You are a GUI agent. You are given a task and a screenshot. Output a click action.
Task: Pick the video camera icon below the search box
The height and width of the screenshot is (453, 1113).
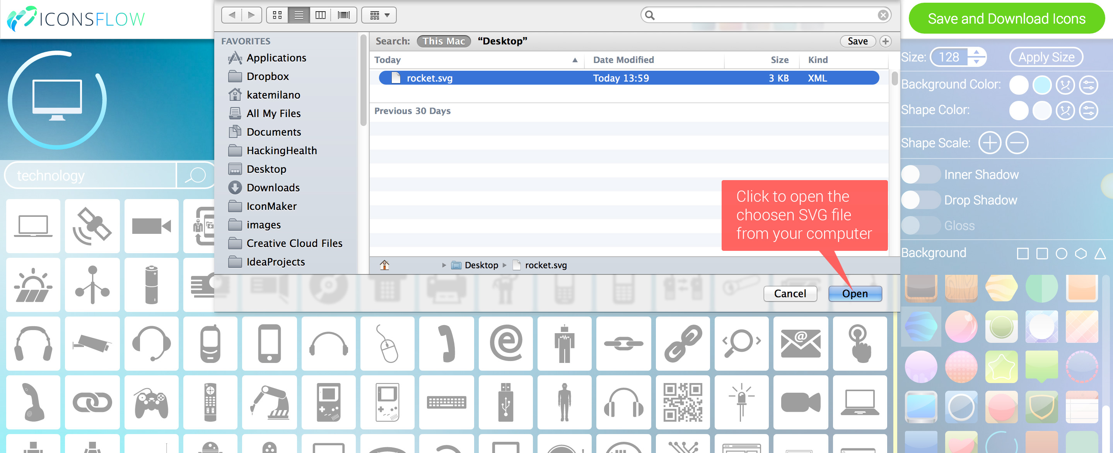point(151,226)
